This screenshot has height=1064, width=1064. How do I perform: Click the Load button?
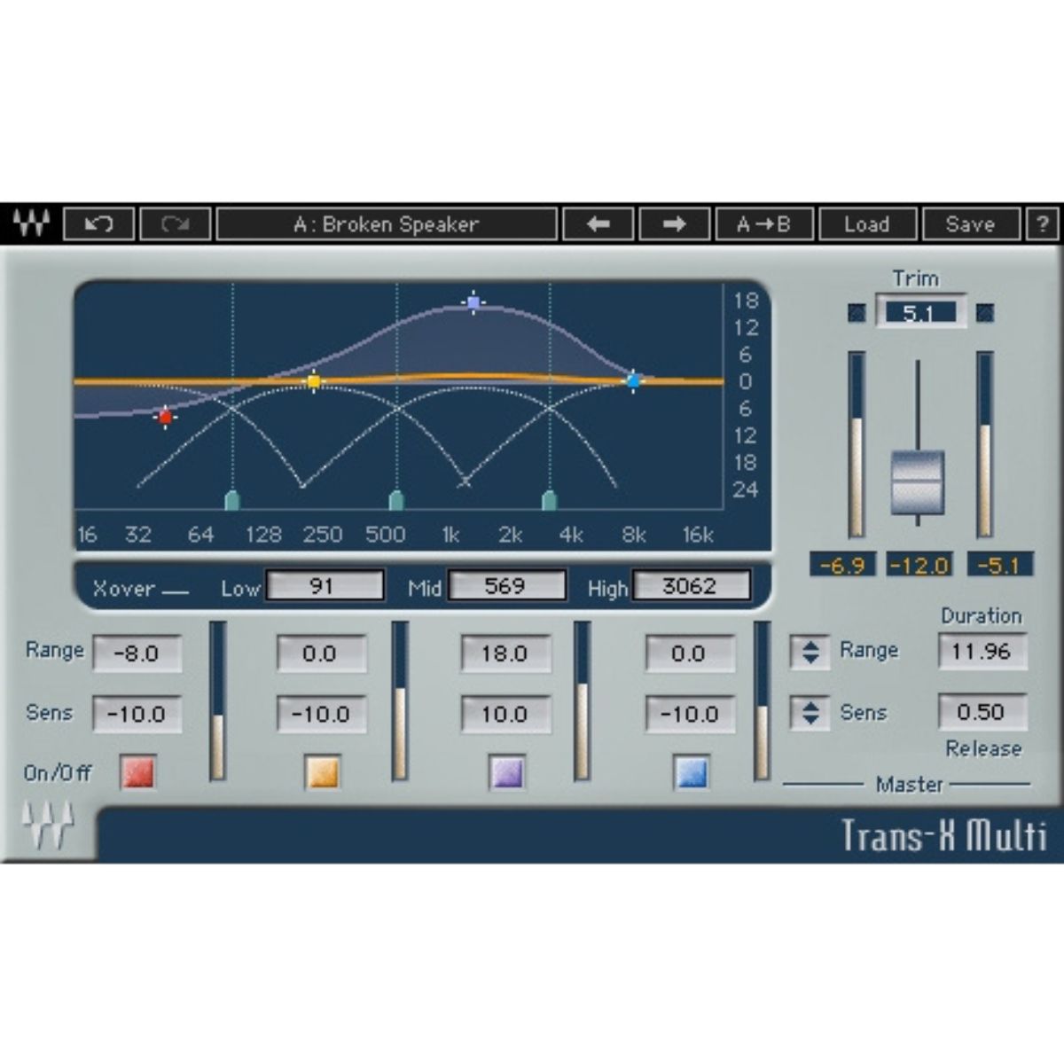(867, 223)
